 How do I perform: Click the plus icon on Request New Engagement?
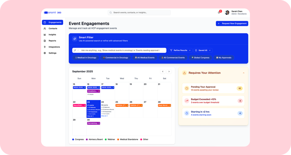(219, 23)
